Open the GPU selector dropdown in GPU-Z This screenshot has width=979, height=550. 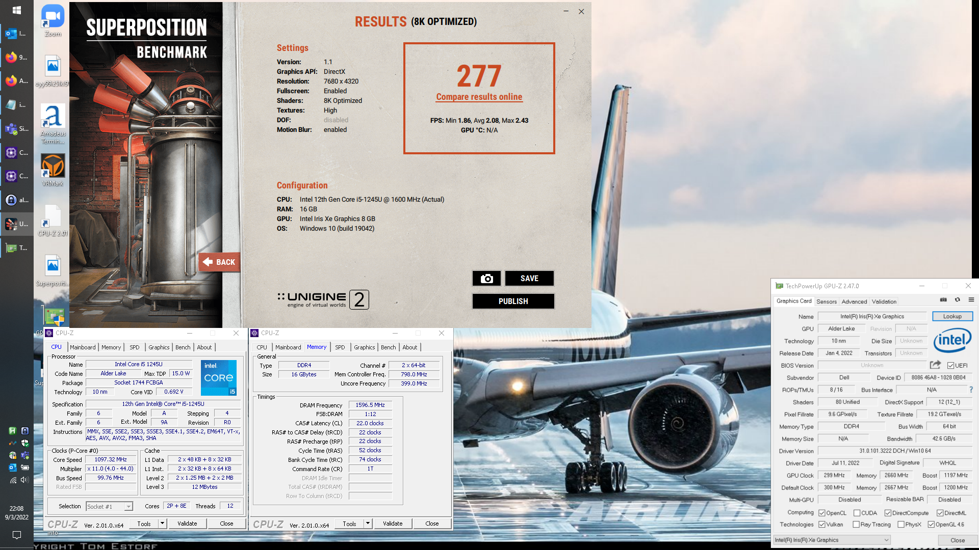[x=832, y=540]
